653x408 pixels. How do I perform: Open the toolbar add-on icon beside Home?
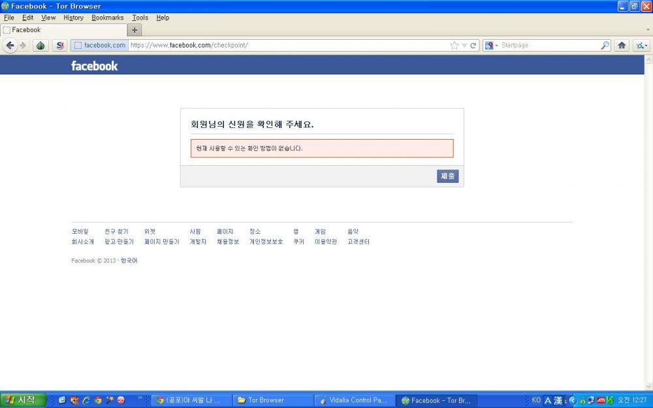coord(641,46)
